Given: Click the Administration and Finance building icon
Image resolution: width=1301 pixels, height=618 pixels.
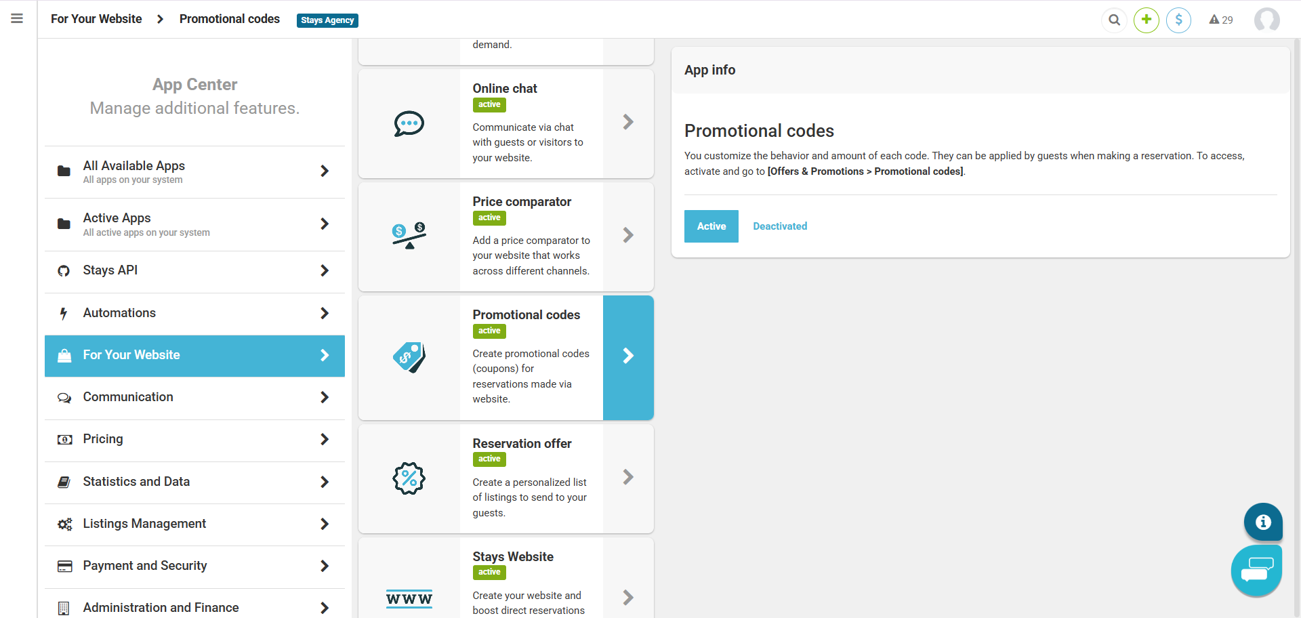Looking at the screenshot, I should pyautogui.click(x=64, y=609).
